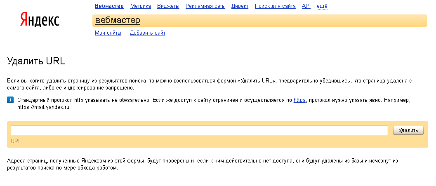Screen dimensions: 436x186
Task: Open Мои сайты page
Action: pyautogui.click(x=108, y=33)
